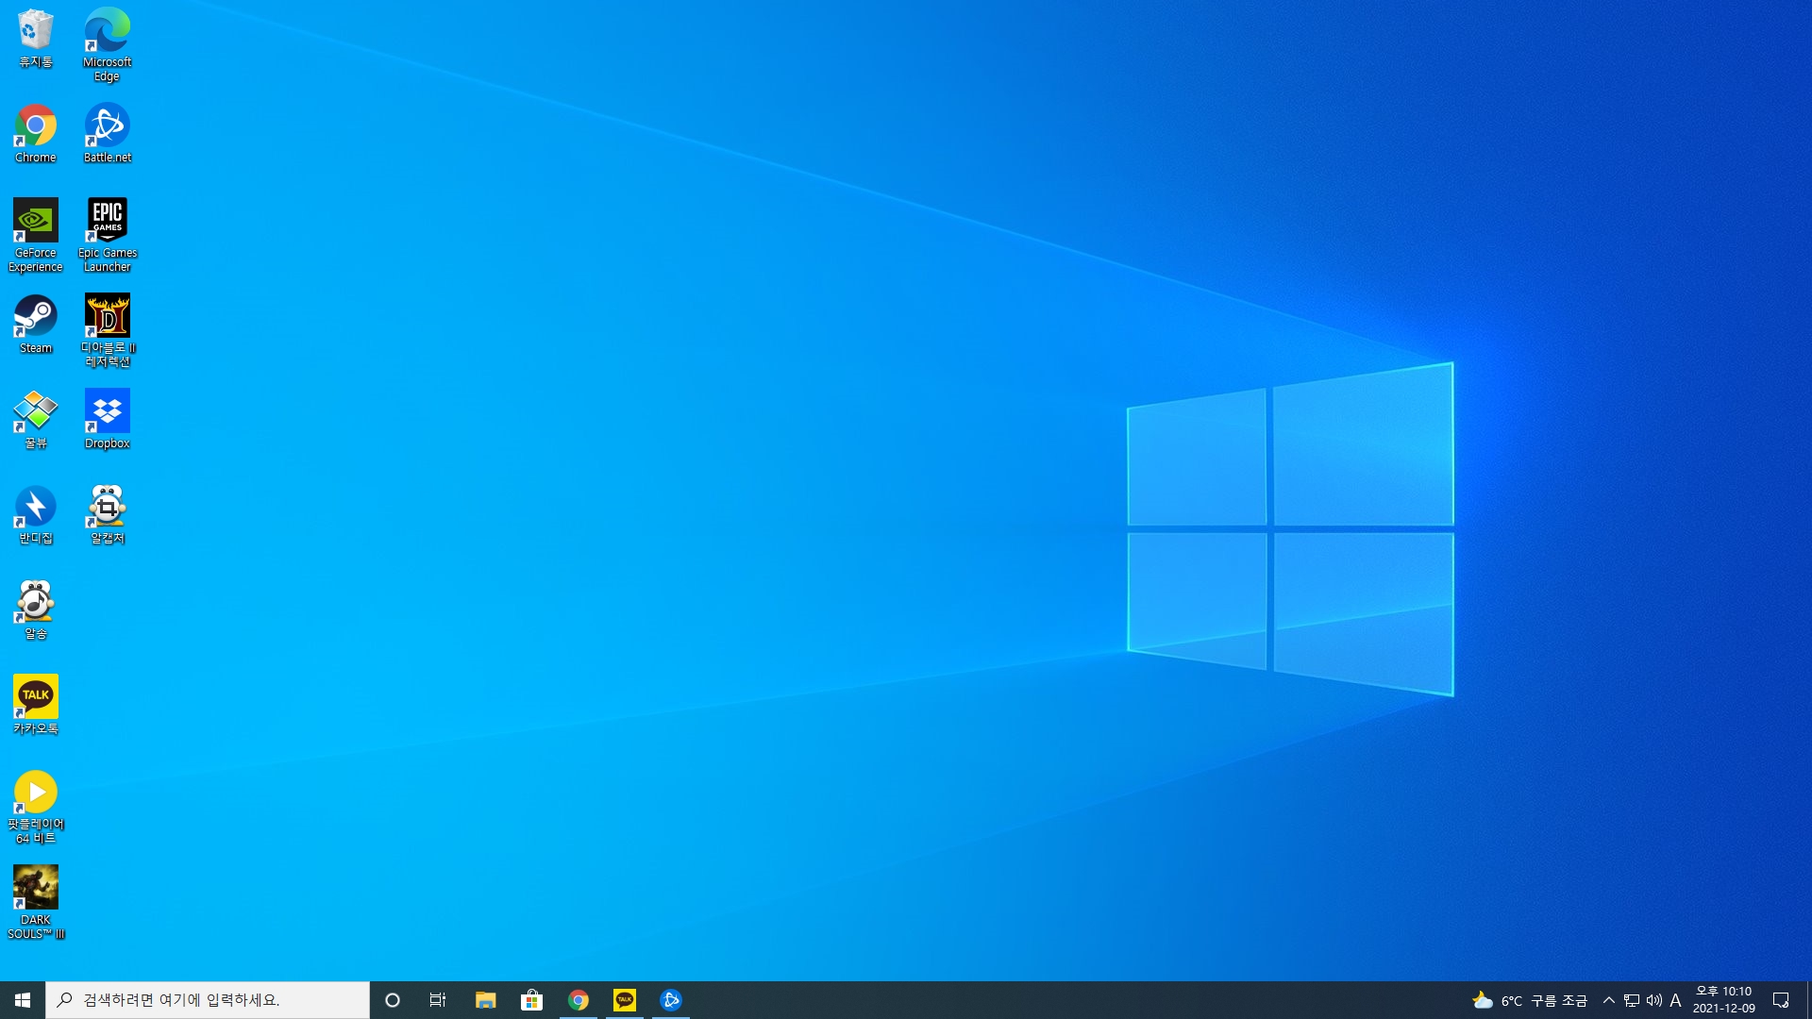The height and width of the screenshot is (1019, 1812).
Task: Open the notification action center
Action: 1781,1000
